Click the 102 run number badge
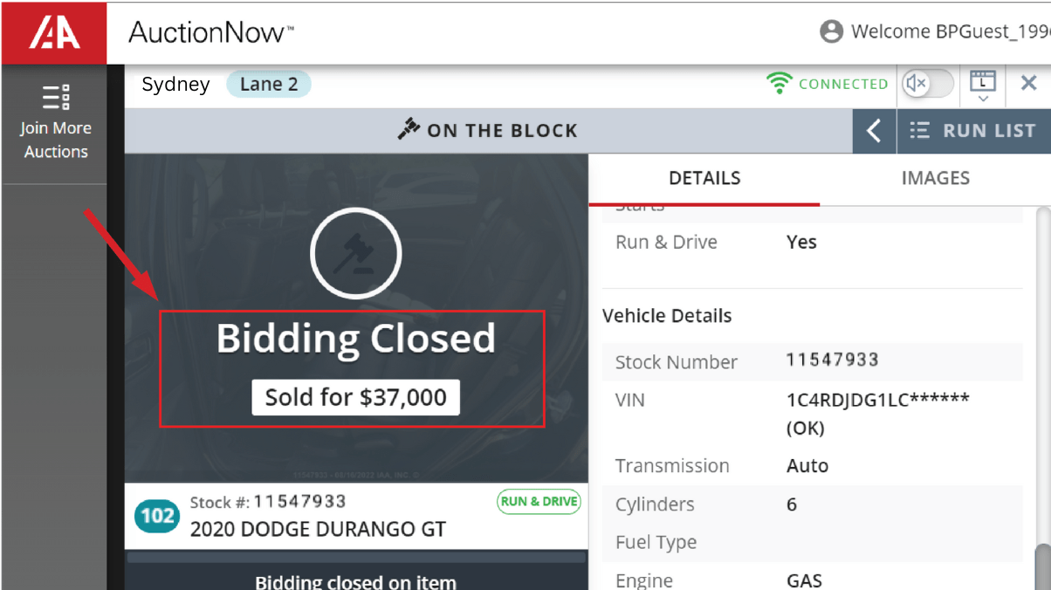Screen dimensions: 1051x590 coord(157,516)
